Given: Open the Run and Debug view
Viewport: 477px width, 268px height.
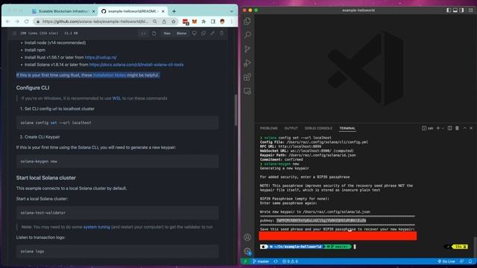Looking at the screenshot, I should [247, 63].
